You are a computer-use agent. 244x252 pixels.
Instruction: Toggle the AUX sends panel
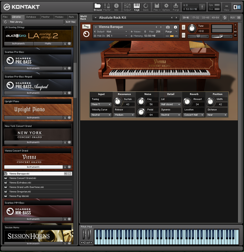click(x=233, y=18)
